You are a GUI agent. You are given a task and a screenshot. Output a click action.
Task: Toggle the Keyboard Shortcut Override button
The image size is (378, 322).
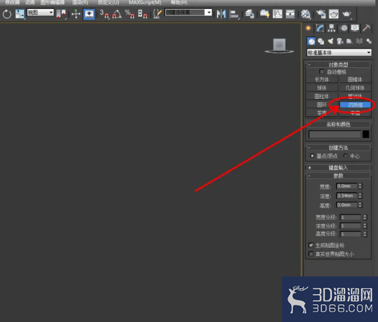(x=89, y=14)
